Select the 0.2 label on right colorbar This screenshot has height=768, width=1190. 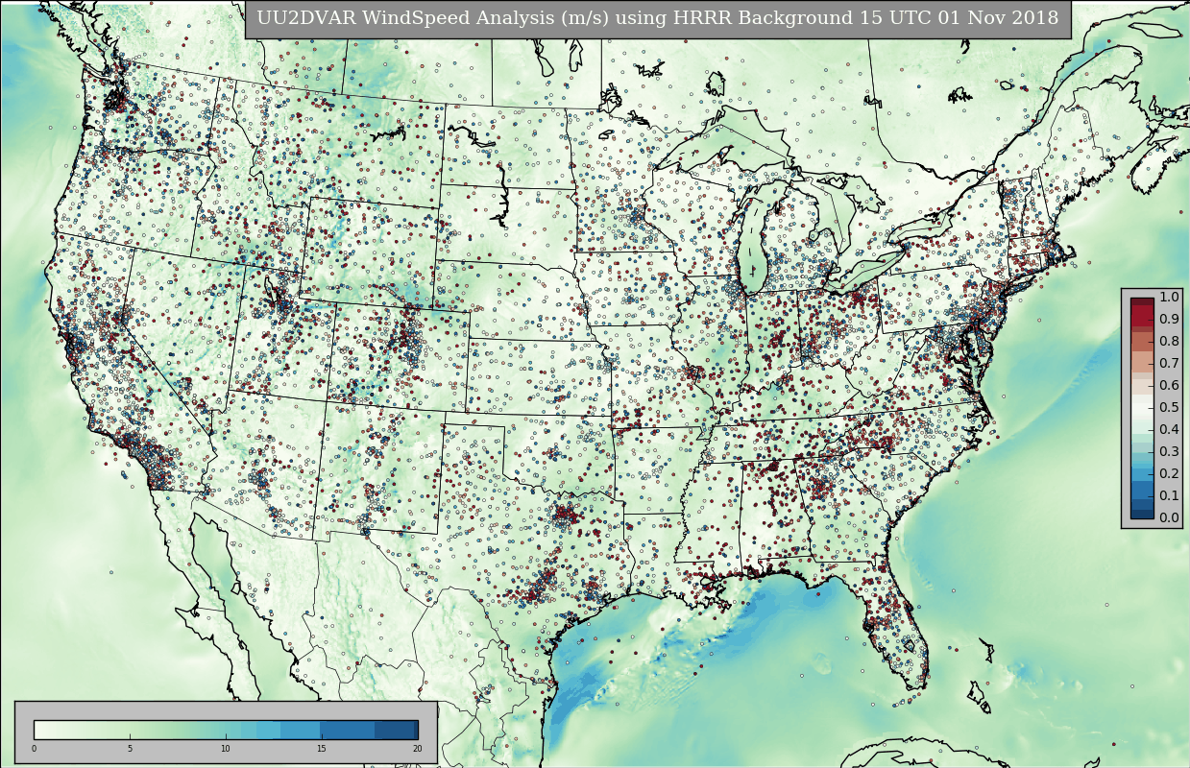coord(1169,473)
